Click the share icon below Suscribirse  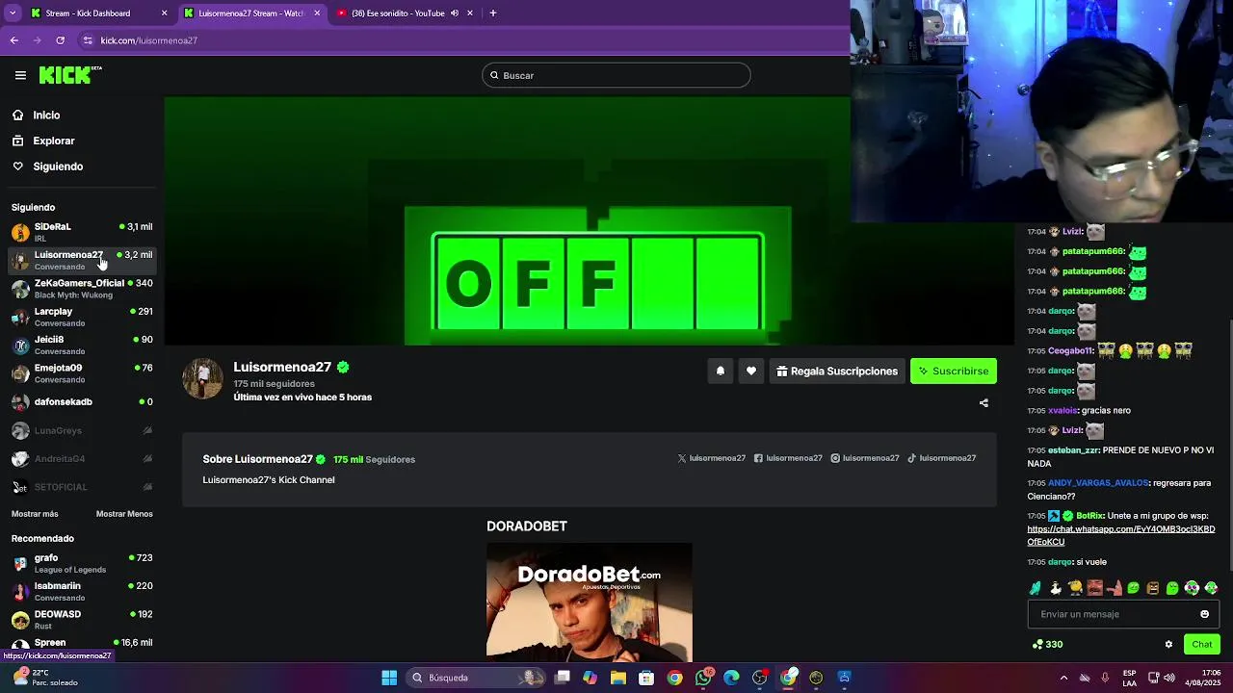click(x=984, y=403)
